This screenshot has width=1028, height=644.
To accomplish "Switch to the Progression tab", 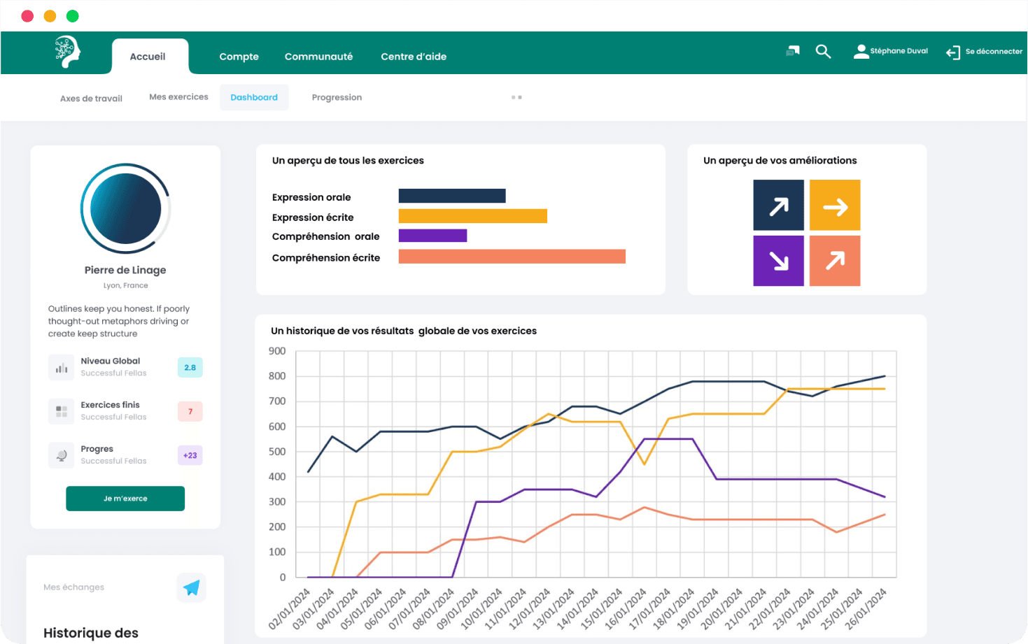I will click(337, 97).
